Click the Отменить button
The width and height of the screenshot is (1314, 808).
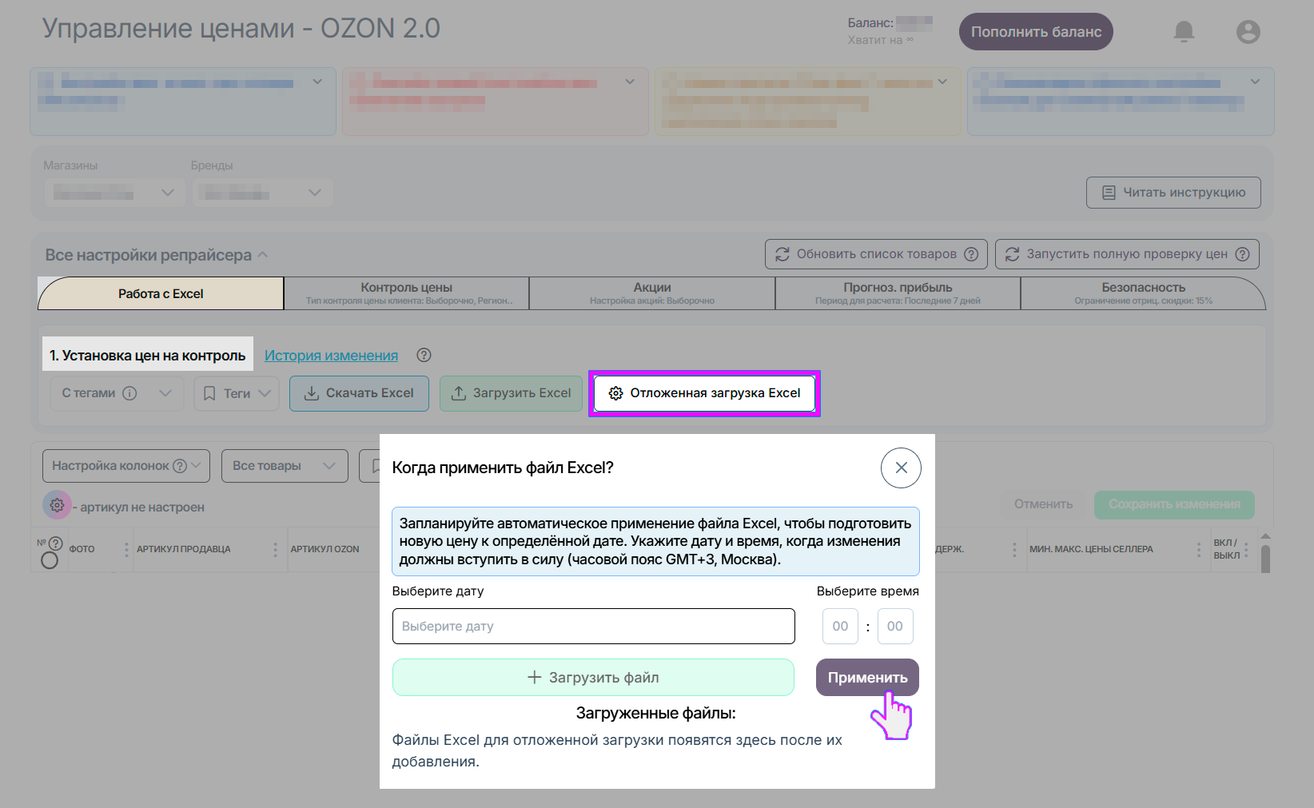click(x=1043, y=504)
